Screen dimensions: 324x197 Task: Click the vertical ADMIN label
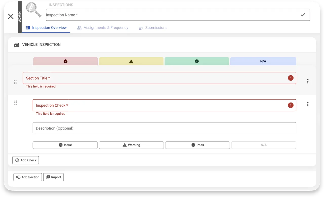(x=20, y=17)
